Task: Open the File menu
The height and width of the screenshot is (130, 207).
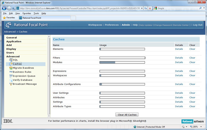Action: point(5,13)
